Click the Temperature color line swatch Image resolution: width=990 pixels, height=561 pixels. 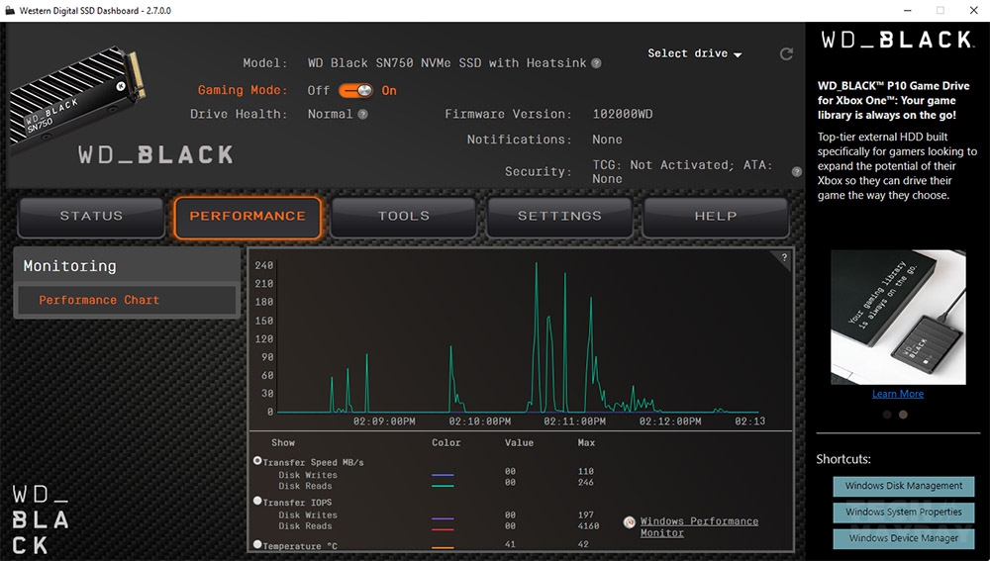tap(443, 547)
